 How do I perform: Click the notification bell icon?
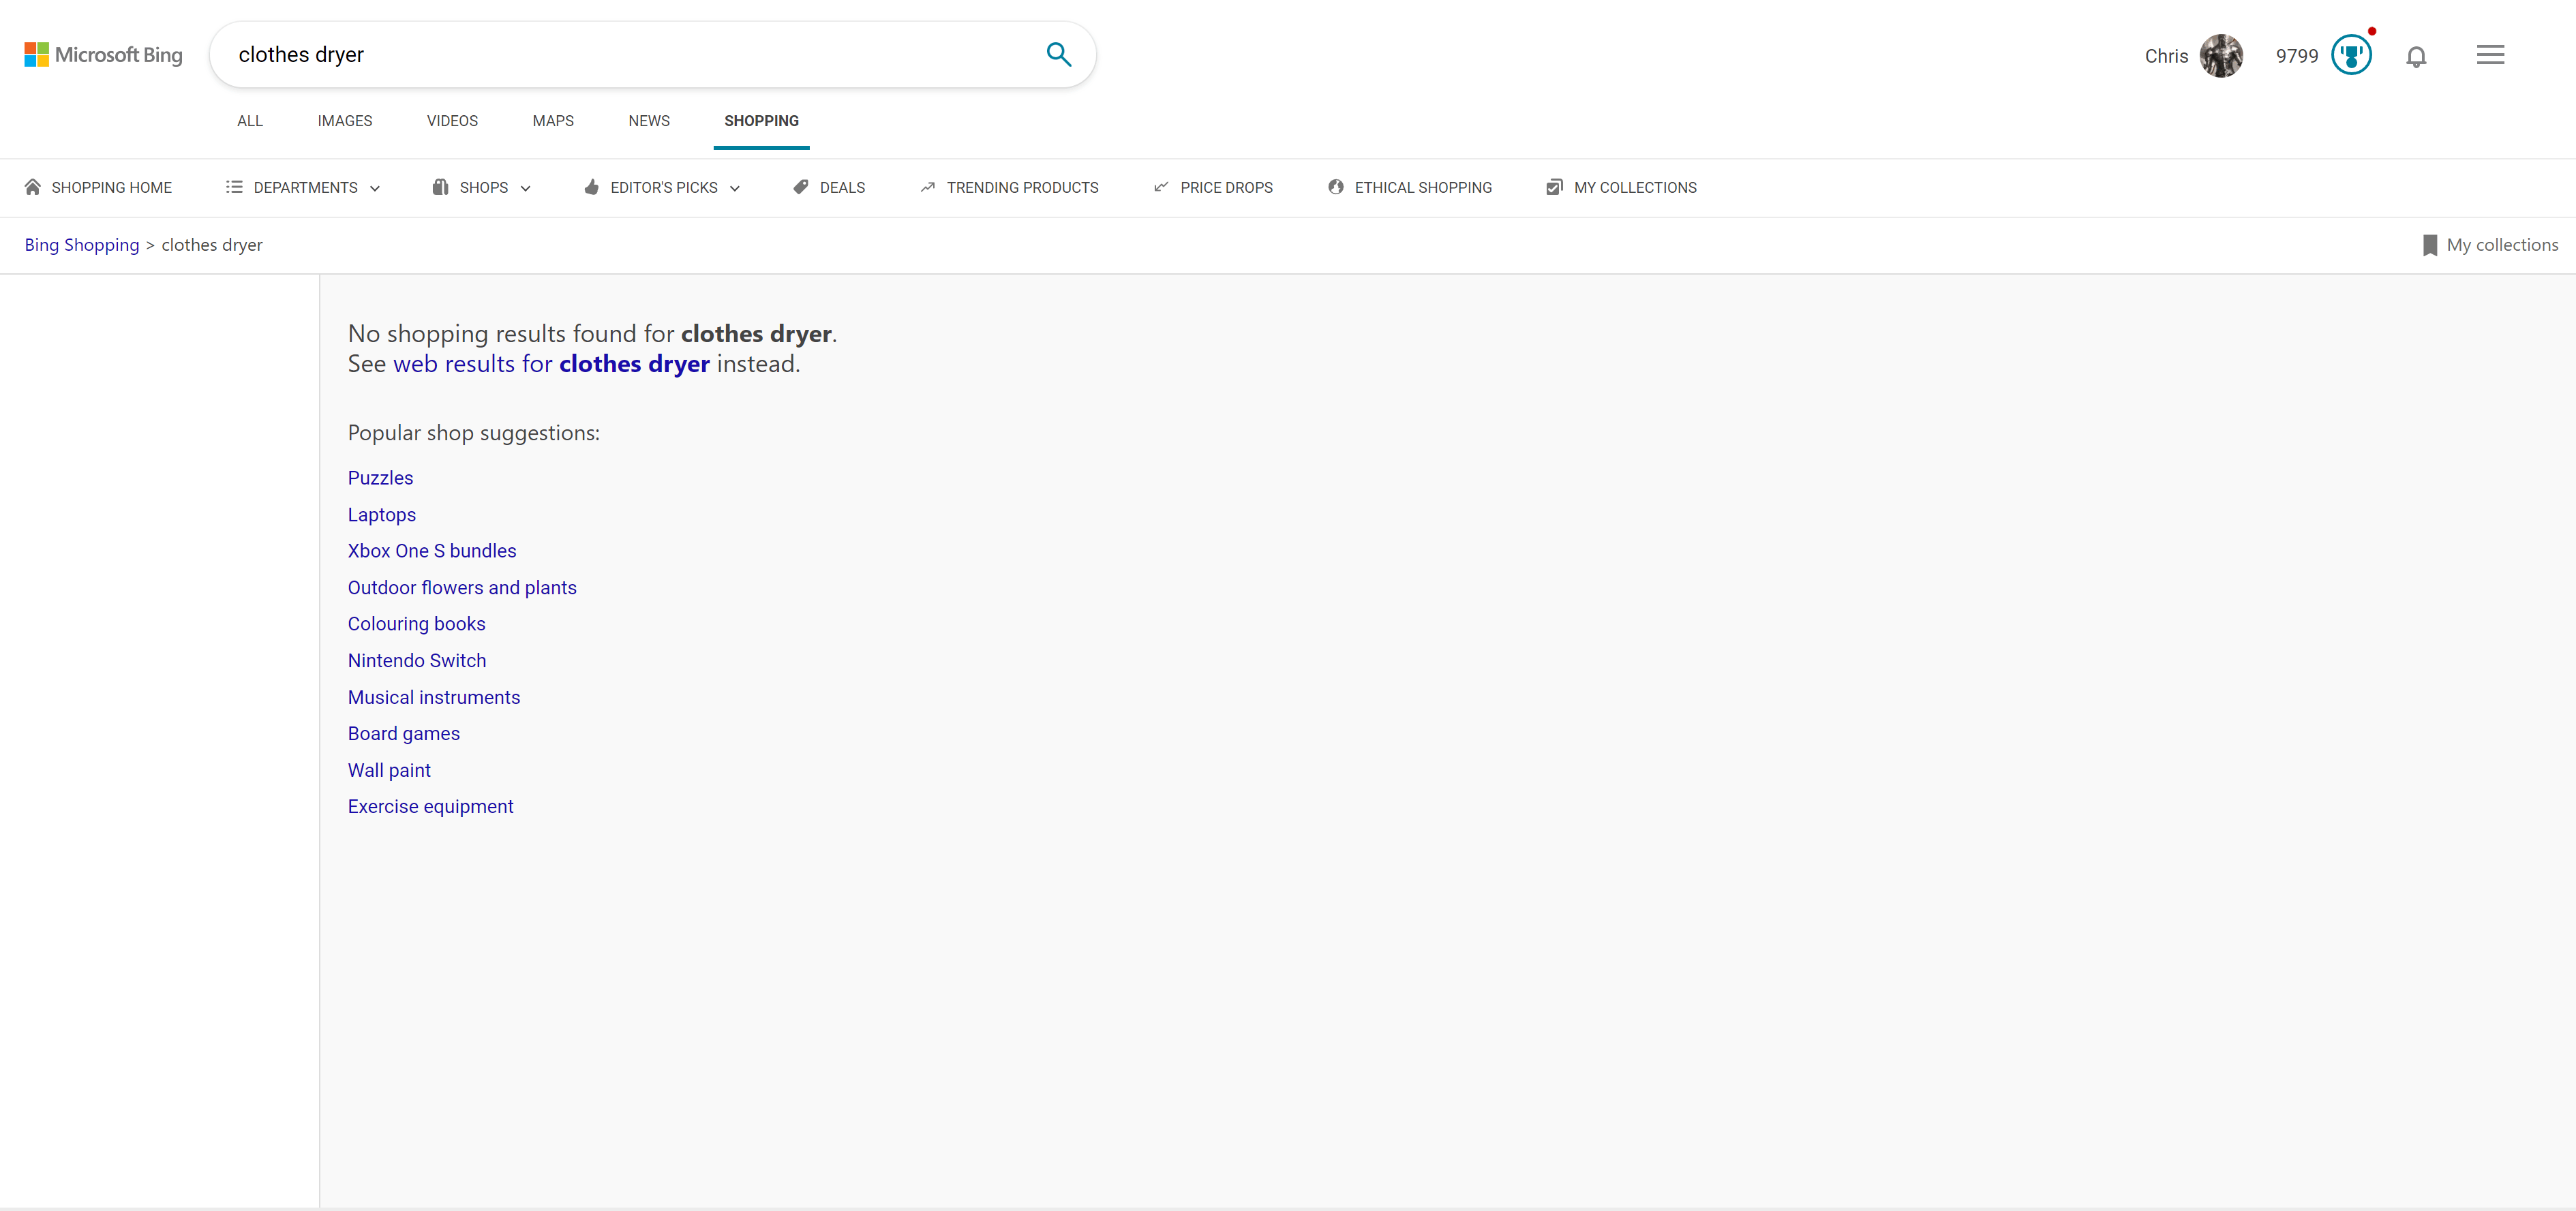pos(2415,56)
